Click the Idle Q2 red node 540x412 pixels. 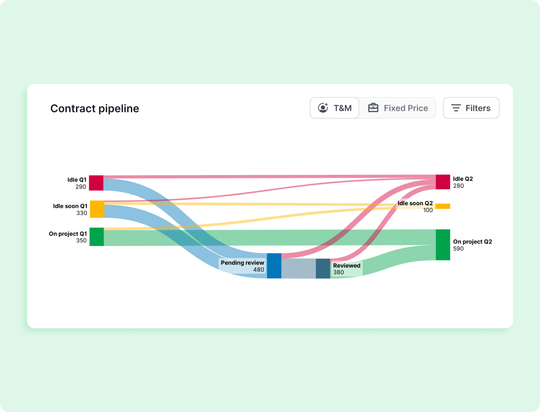point(443,182)
